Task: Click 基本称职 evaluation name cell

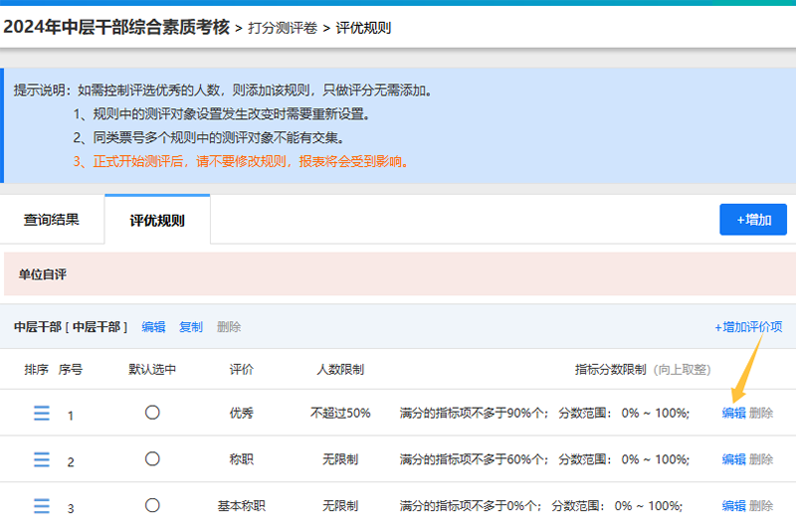Action: (241, 505)
